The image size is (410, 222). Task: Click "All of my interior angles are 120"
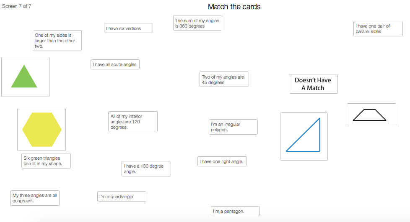coord(132,122)
